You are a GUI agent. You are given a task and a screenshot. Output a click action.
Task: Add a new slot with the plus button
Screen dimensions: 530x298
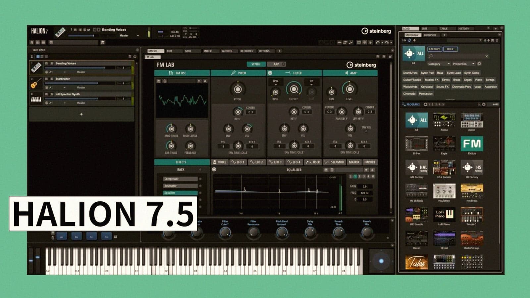81,114
